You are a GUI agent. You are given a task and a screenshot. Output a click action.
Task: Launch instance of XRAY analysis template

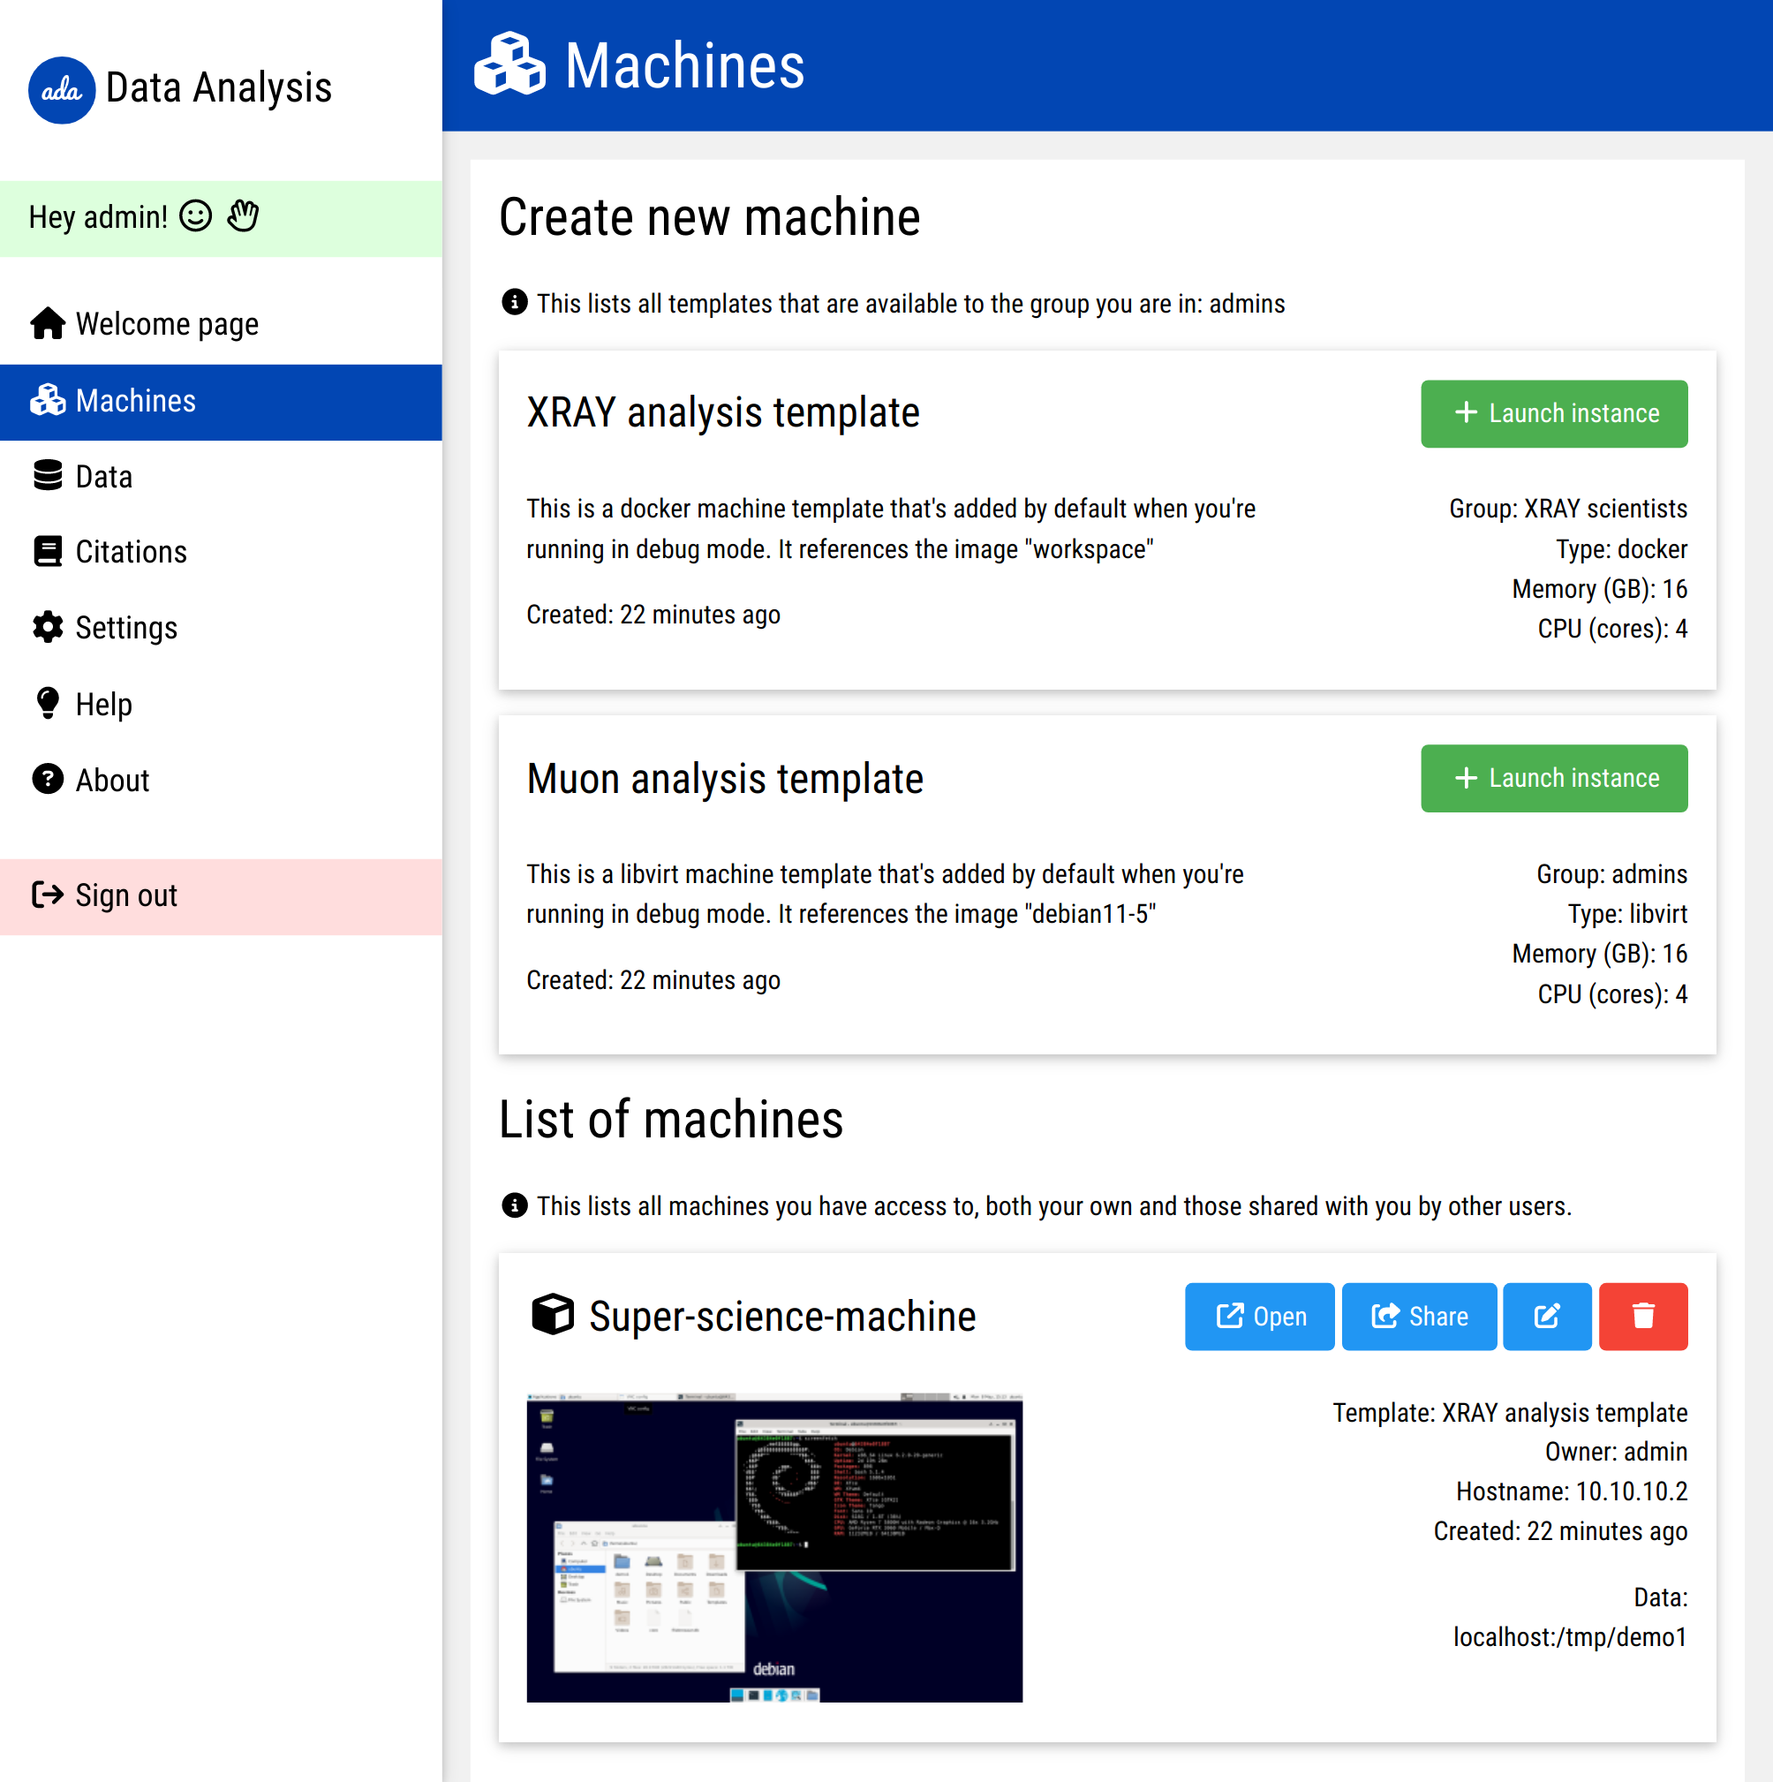pos(1553,414)
